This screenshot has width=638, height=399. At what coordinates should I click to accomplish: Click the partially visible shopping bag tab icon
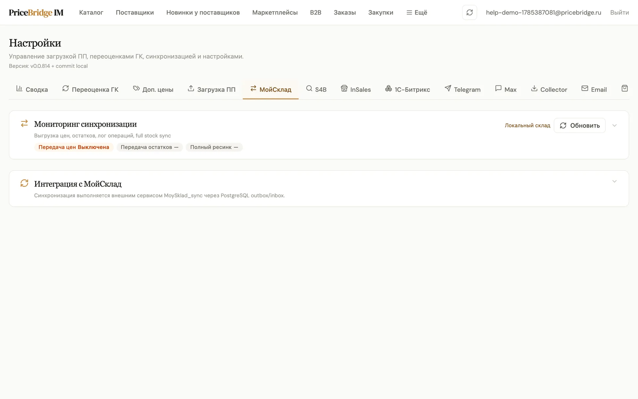[x=625, y=88]
